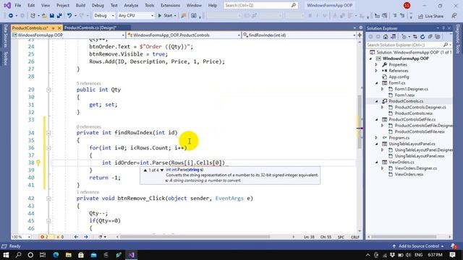Click the next issue arrow in status strip
The height and width of the screenshot is (260, 463).
86,237
